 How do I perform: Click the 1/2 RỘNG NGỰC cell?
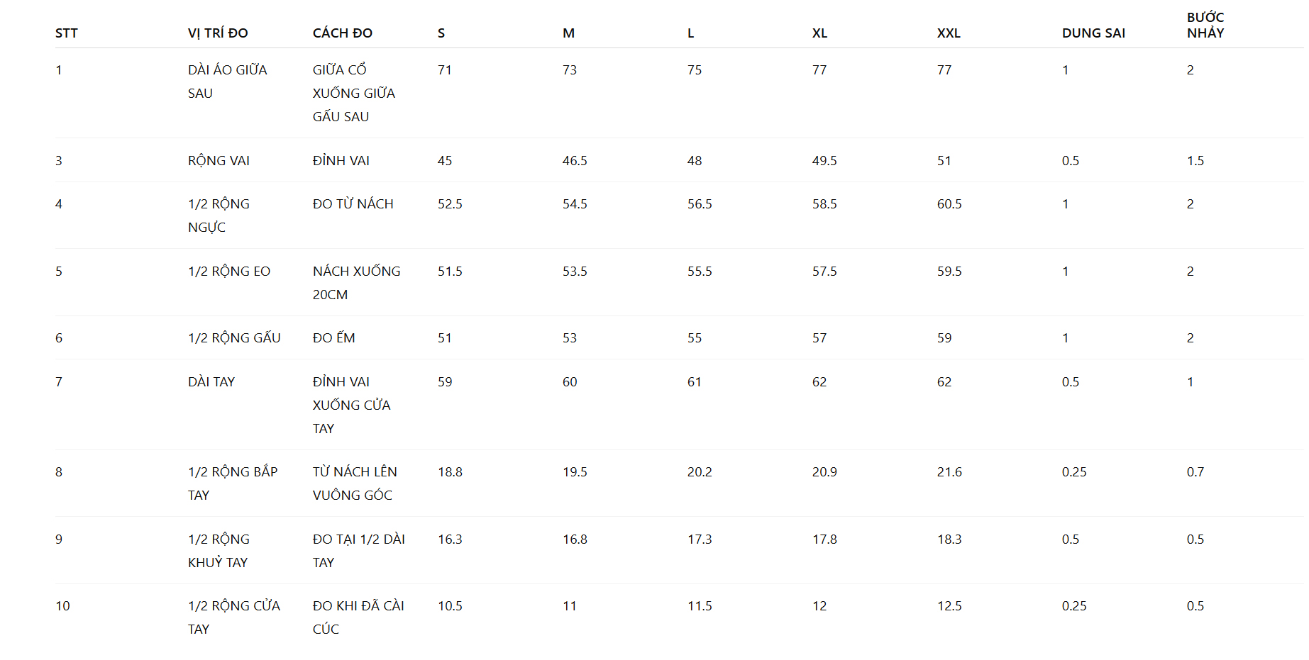(219, 216)
